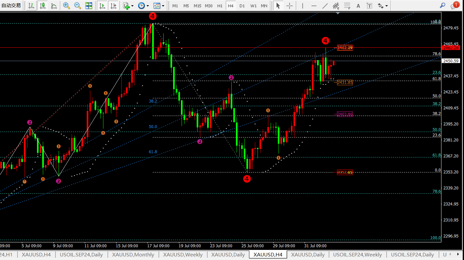Open the XAUUSD,Weekly chart tab

click(x=183, y=255)
